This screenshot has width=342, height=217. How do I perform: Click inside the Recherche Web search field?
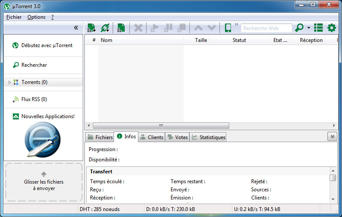coord(266,28)
